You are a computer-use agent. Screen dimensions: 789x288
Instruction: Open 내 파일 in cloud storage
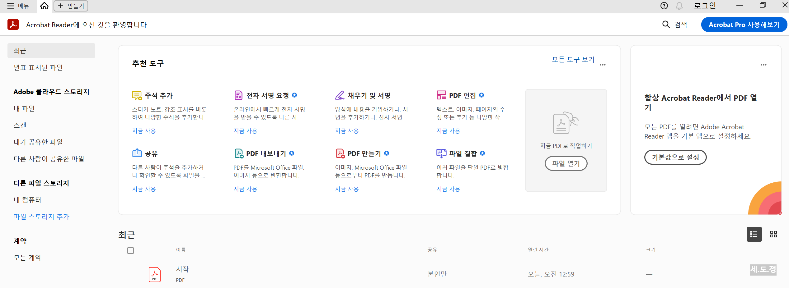coord(24,108)
